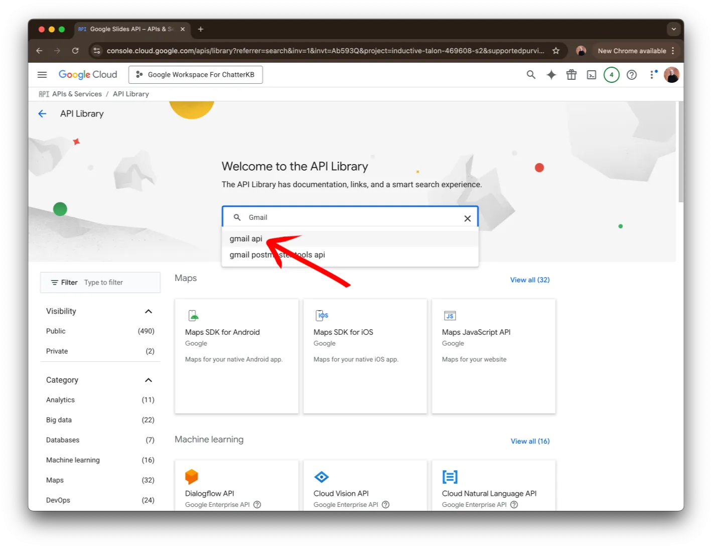The height and width of the screenshot is (548, 712).
Task: Bookmark this page with star icon
Action: click(556, 51)
